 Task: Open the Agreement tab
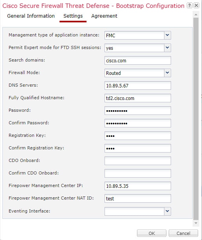(104, 16)
